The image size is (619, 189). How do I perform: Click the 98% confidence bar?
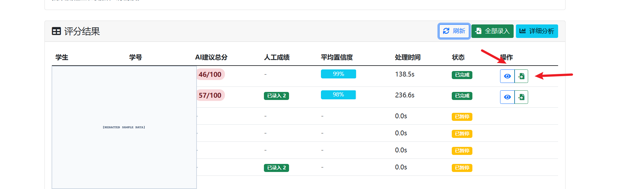pyautogui.click(x=338, y=95)
